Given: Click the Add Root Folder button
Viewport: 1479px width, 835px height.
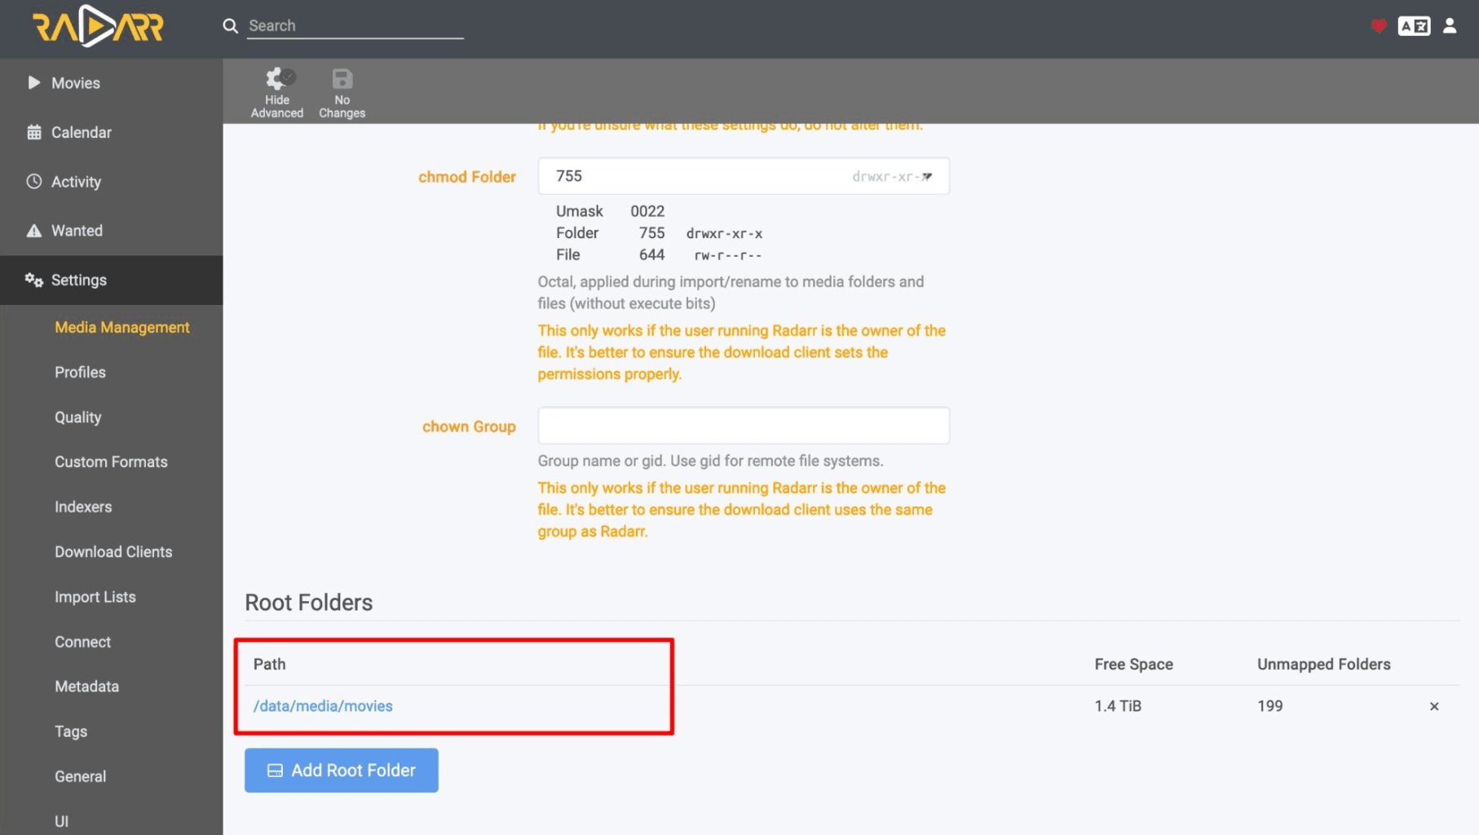Looking at the screenshot, I should coord(341,770).
